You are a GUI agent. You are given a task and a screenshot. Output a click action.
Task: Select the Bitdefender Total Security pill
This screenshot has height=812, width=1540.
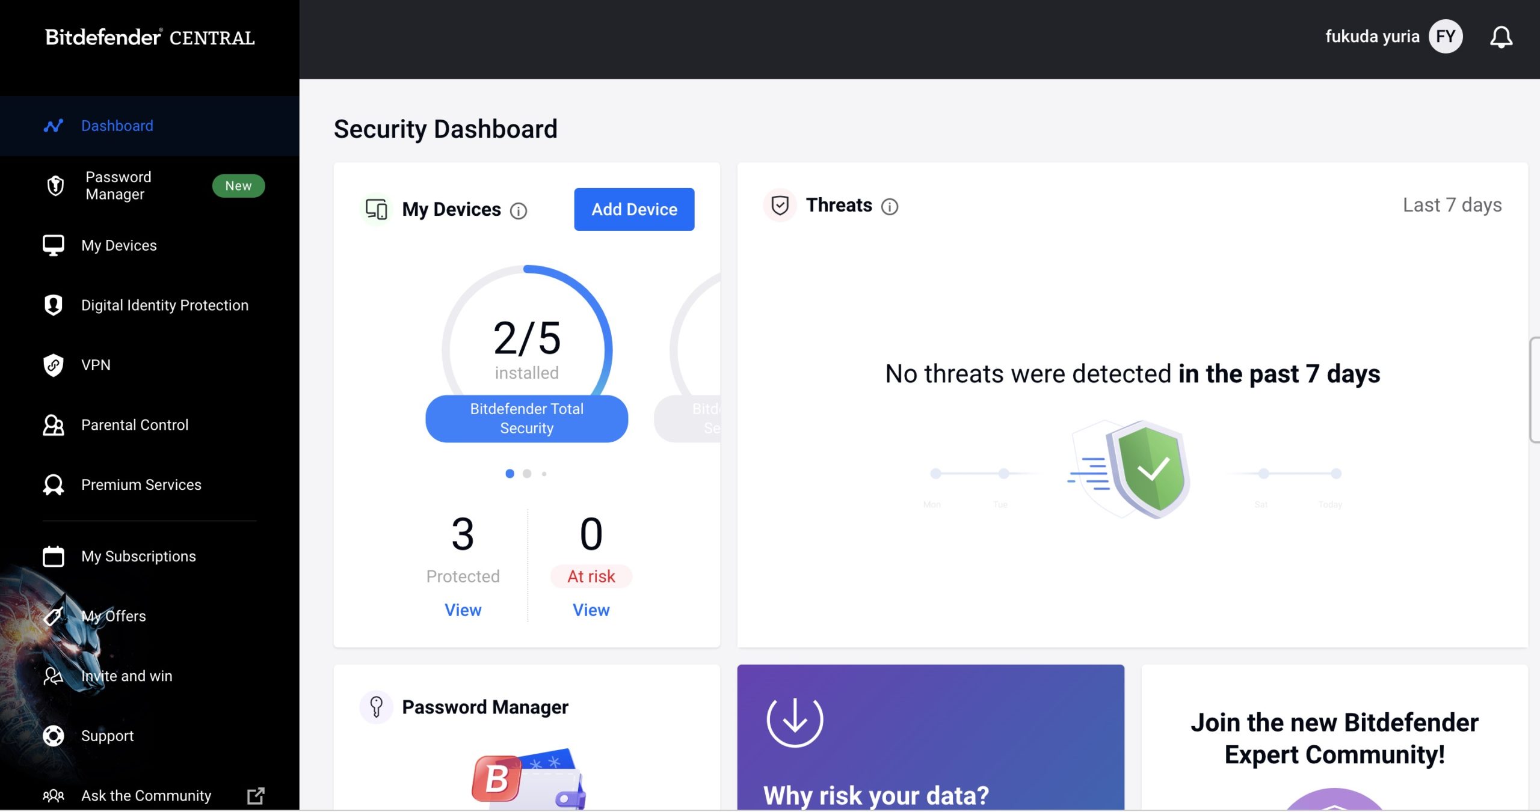526,418
